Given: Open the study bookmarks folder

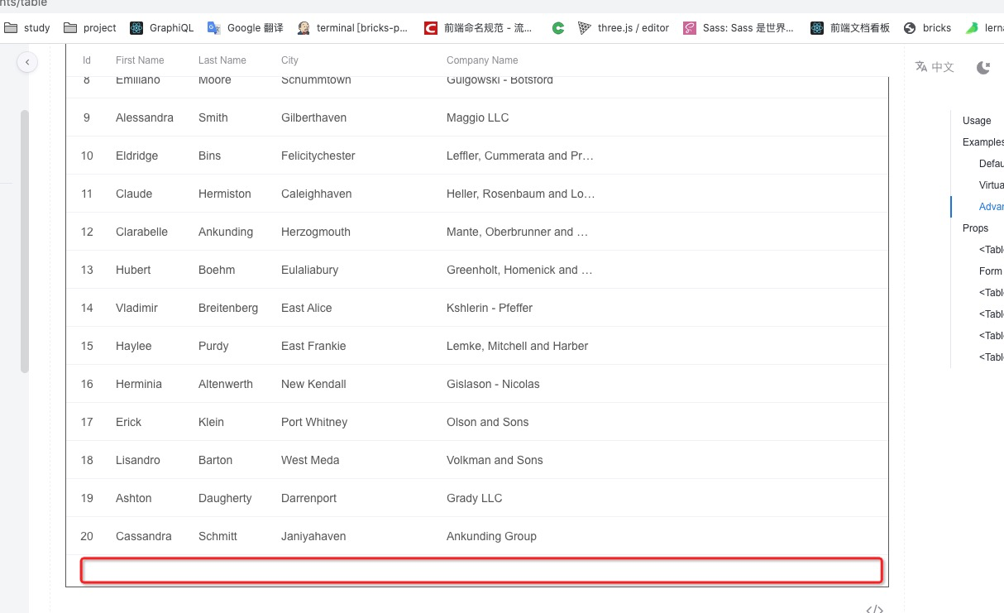Looking at the screenshot, I should (x=27, y=27).
